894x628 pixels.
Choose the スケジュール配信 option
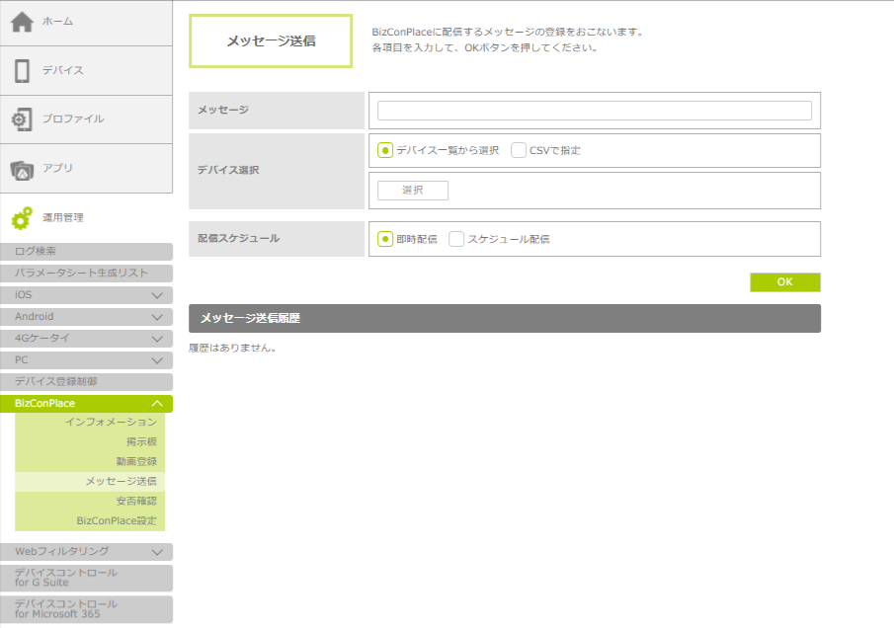pos(456,239)
